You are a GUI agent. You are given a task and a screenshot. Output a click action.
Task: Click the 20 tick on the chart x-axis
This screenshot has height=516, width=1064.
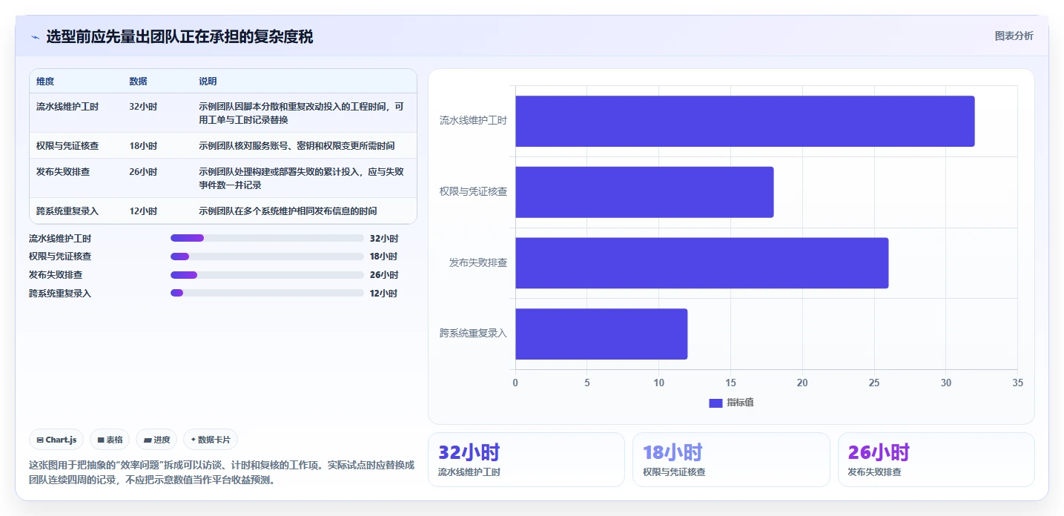802,383
